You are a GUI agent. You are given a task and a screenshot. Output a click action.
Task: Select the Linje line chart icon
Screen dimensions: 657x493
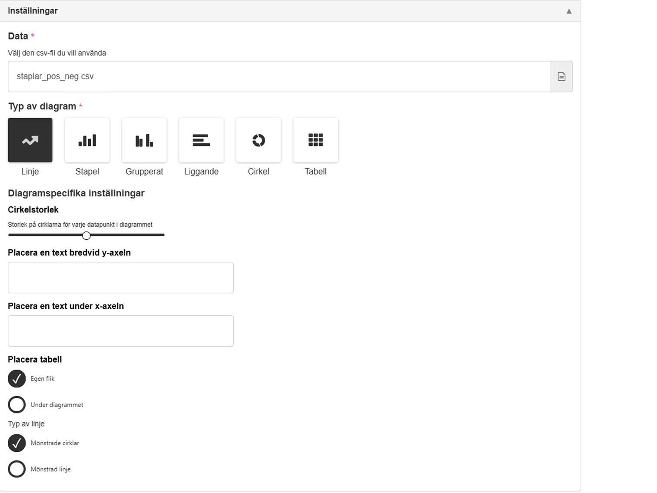[x=30, y=140]
